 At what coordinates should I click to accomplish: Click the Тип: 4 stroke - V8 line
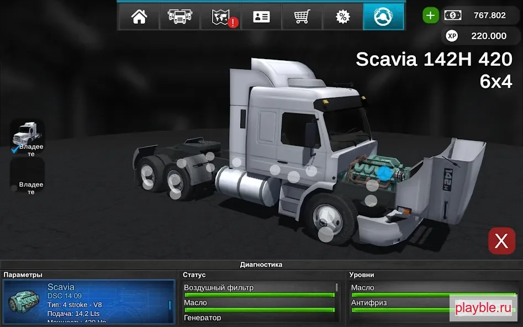click(x=75, y=305)
